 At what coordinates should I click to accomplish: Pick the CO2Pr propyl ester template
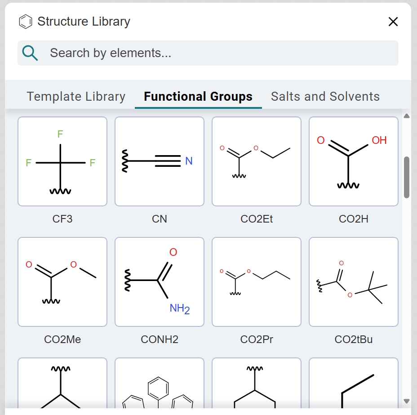coord(257,282)
